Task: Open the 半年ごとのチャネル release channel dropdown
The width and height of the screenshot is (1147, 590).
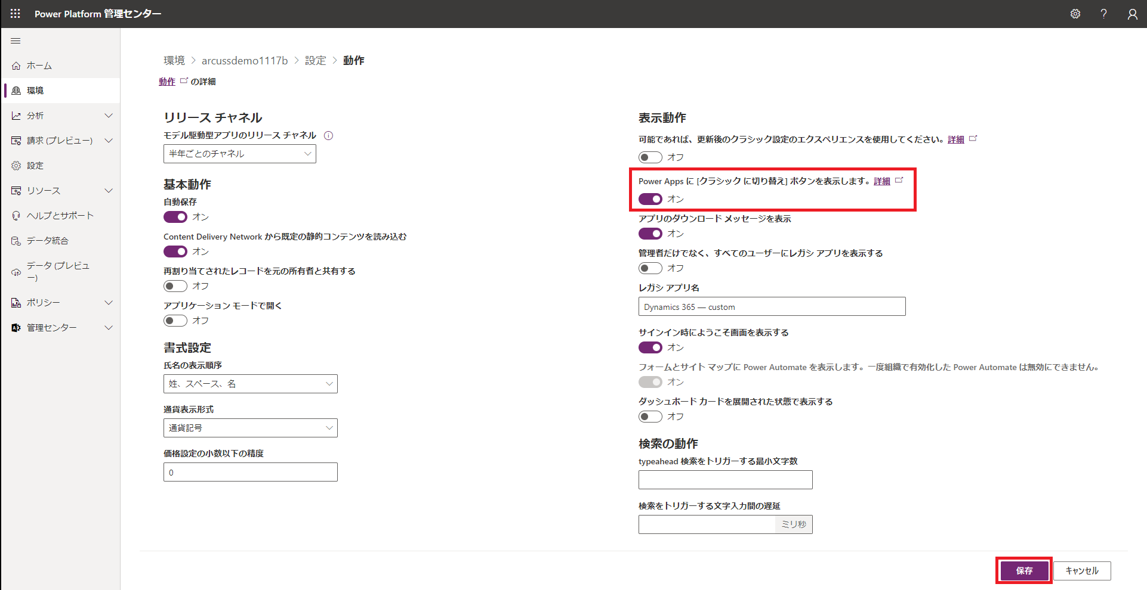Action: [x=240, y=154]
